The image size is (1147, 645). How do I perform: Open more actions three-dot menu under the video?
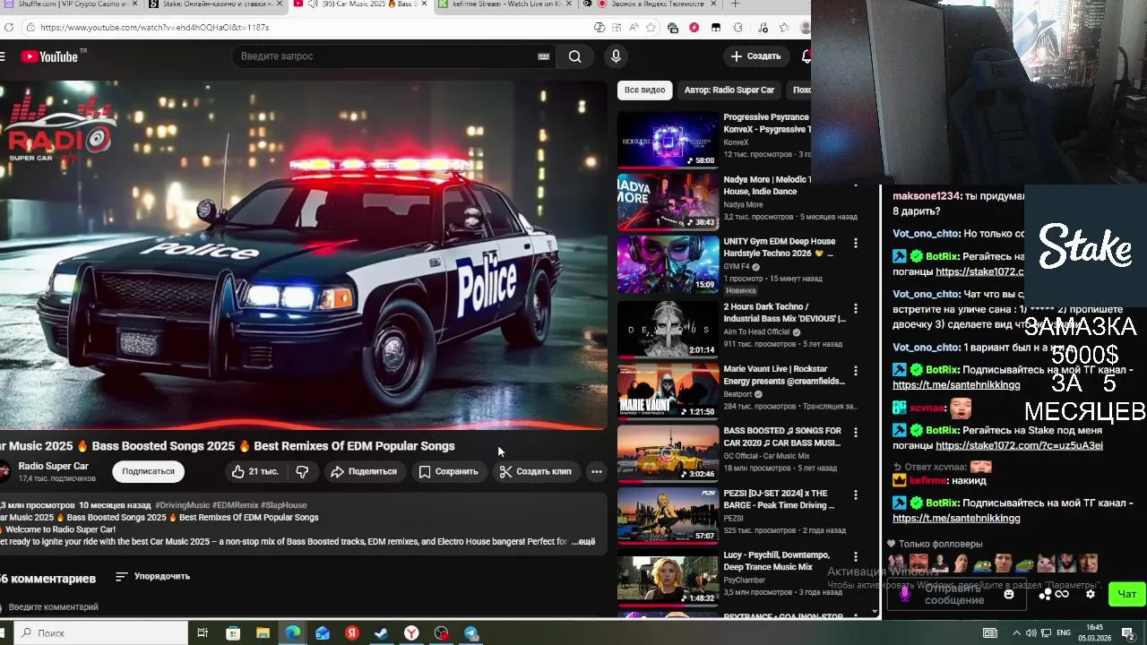coord(597,471)
